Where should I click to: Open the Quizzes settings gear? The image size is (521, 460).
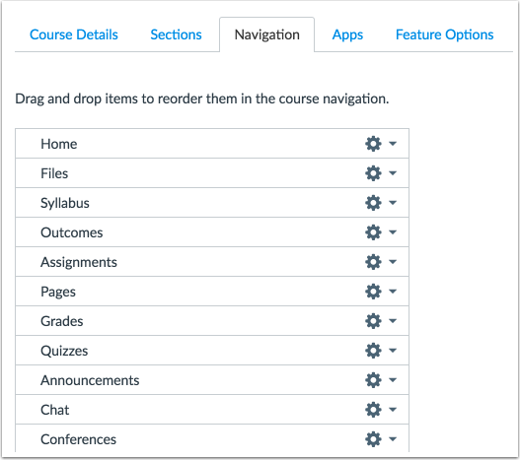pyautogui.click(x=373, y=351)
